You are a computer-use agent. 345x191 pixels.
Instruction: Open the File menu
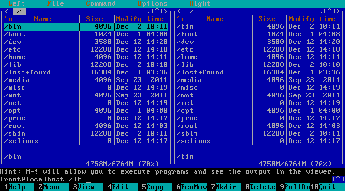pyautogui.click(x=56, y=3)
